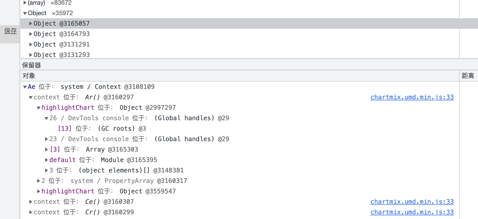Collapse 26 / DevTools console entry
Image resolution: width=478 pixels, height=219 pixels.
pyautogui.click(x=46, y=118)
